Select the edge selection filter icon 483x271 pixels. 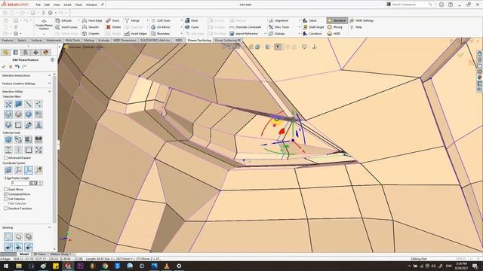click(29, 104)
